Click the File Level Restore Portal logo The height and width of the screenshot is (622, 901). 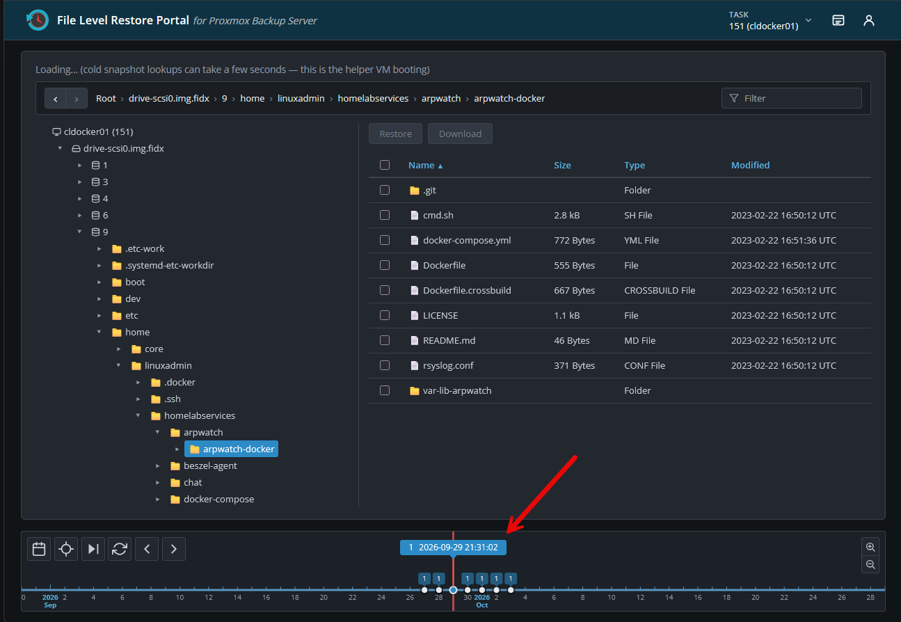pyautogui.click(x=38, y=20)
